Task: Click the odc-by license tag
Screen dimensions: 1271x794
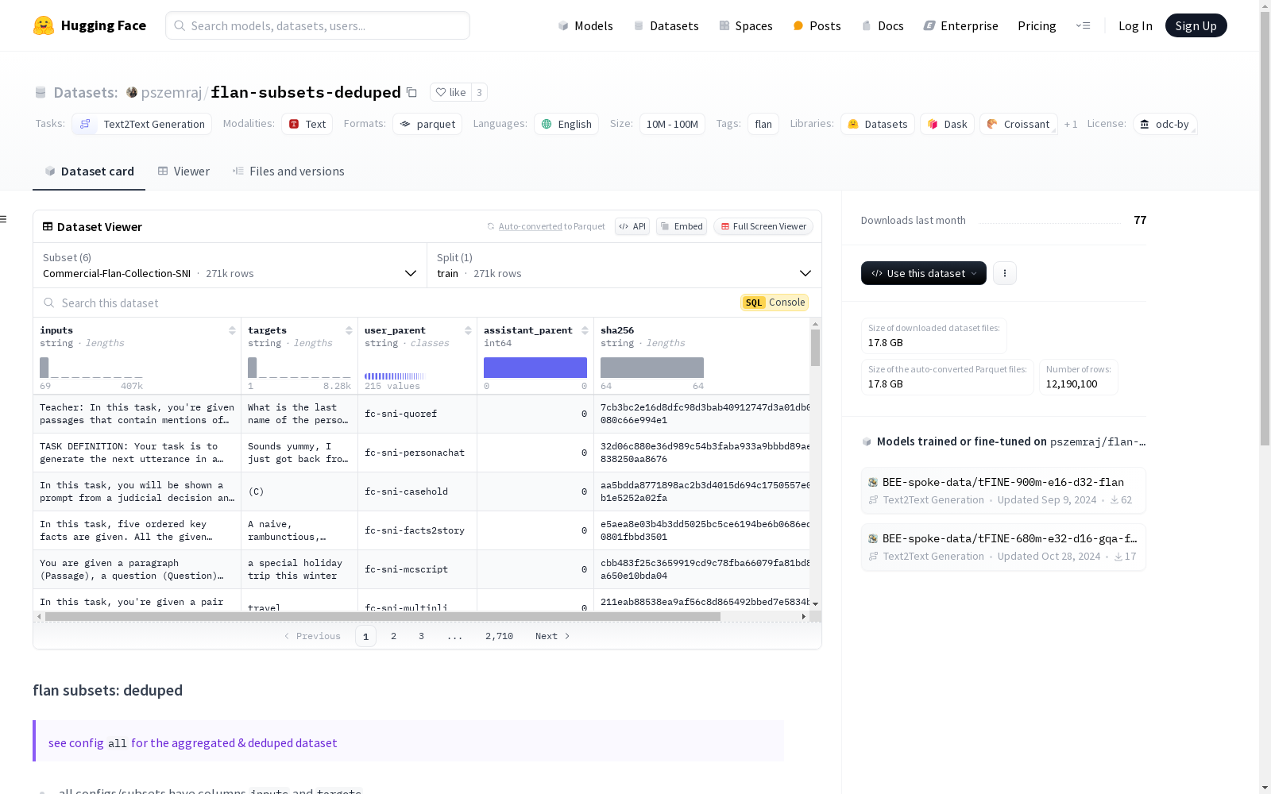Action: point(1165,124)
